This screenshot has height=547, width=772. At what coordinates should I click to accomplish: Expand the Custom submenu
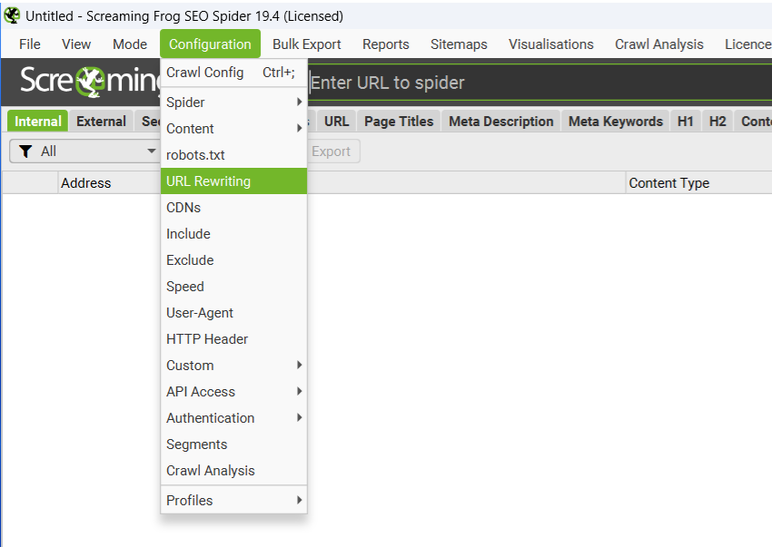(233, 366)
